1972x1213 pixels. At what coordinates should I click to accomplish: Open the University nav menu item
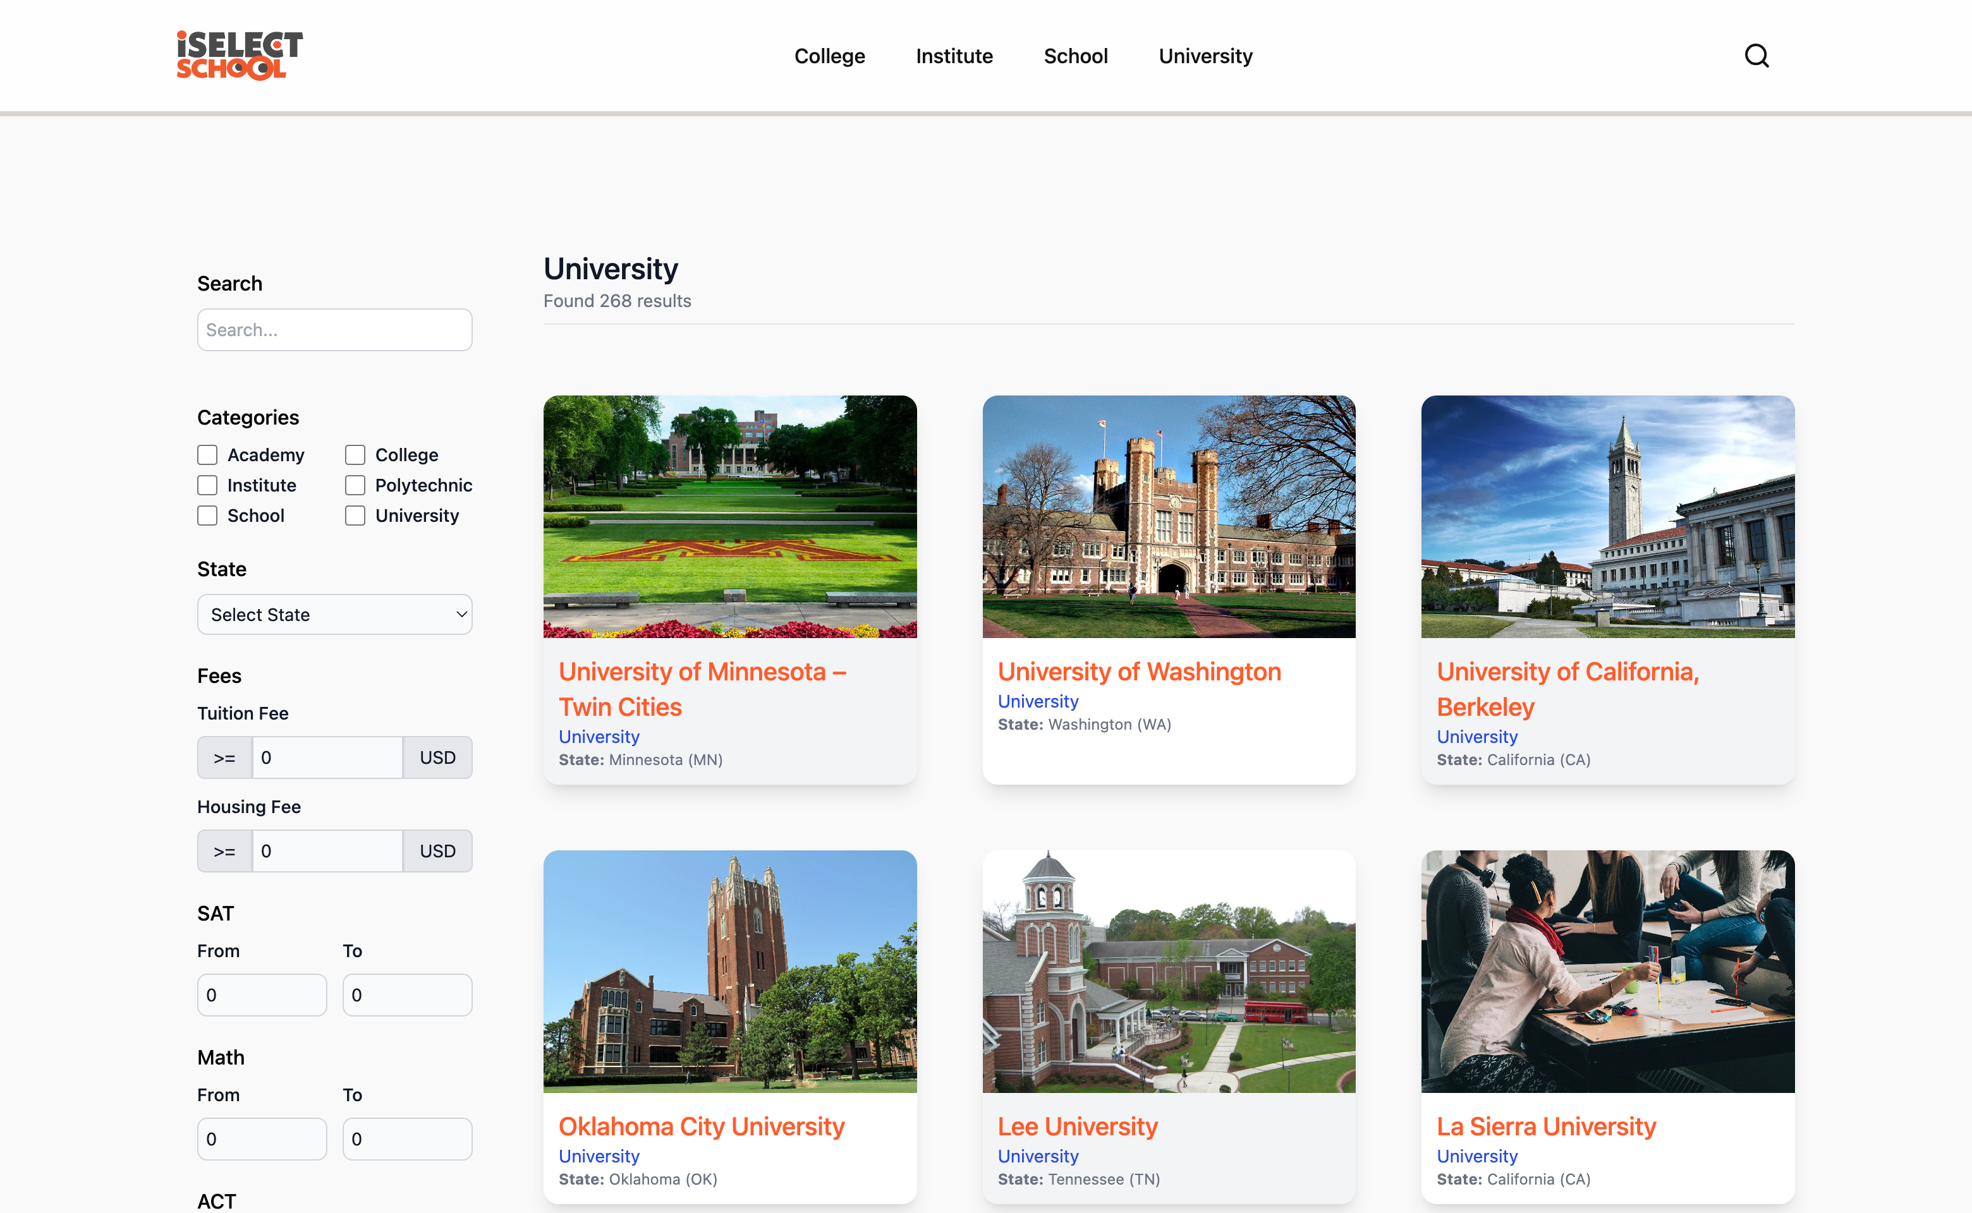1205,56
